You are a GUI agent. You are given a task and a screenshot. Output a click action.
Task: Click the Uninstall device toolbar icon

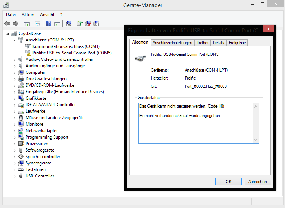tap(88, 23)
